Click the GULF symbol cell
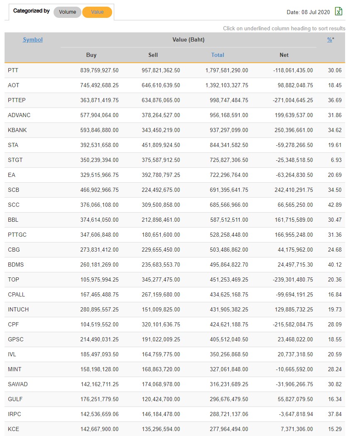 pos(15,399)
